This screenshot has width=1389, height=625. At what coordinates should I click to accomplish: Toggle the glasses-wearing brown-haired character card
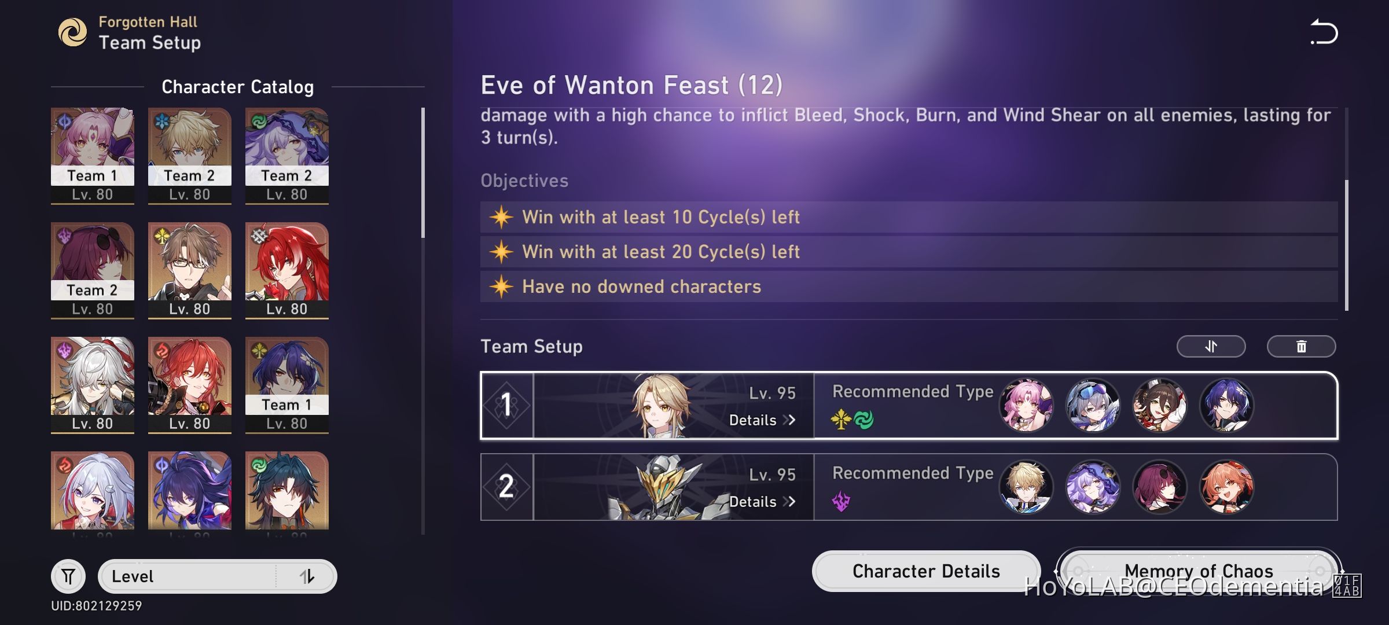(189, 269)
